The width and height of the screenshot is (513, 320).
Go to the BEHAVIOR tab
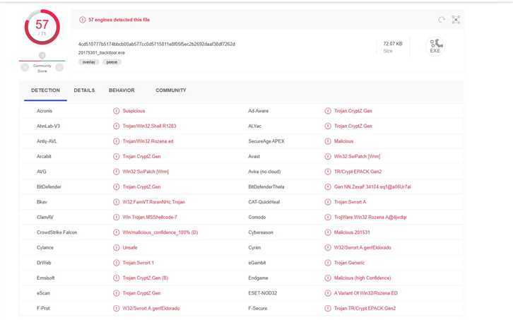pos(122,90)
